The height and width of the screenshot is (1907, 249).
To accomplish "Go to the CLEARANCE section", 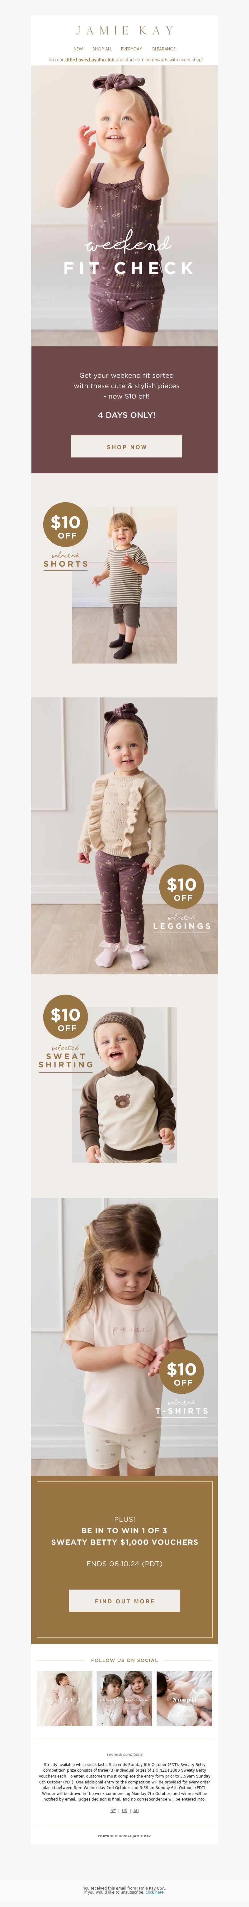I will pos(163,49).
